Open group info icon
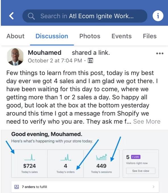Screen dimensions: 168x193 158,16
